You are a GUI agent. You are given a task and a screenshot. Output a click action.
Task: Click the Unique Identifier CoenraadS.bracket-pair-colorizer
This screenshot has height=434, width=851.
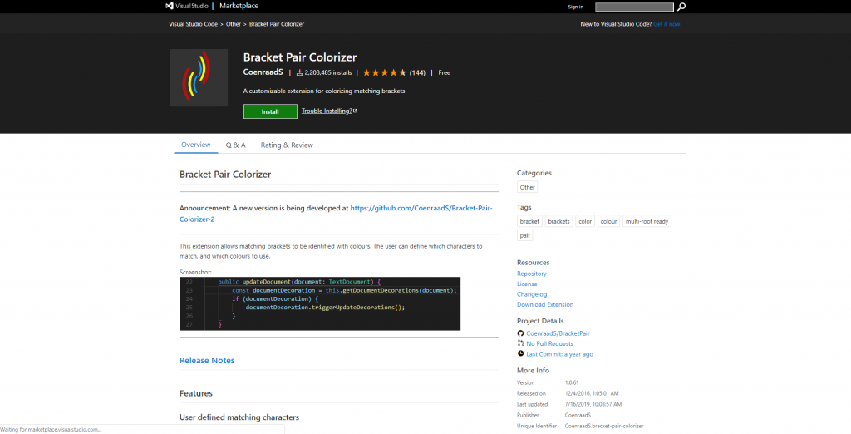point(604,427)
